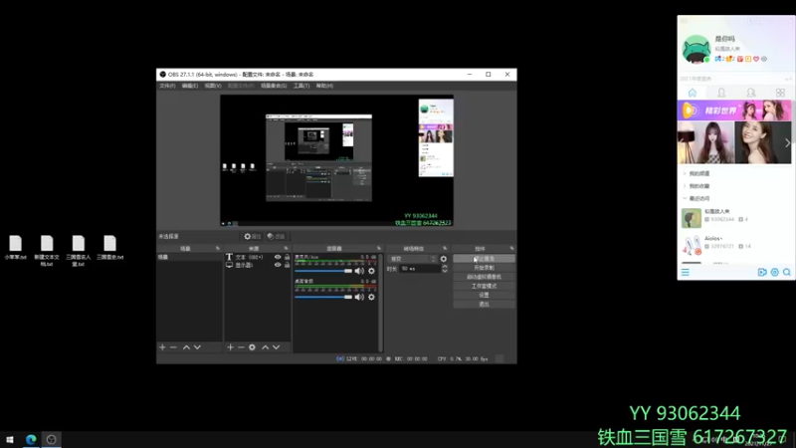Viewport: 796px width, 448px height.
Task: Click the transition duration input field
Action: (x=420, y=269)
